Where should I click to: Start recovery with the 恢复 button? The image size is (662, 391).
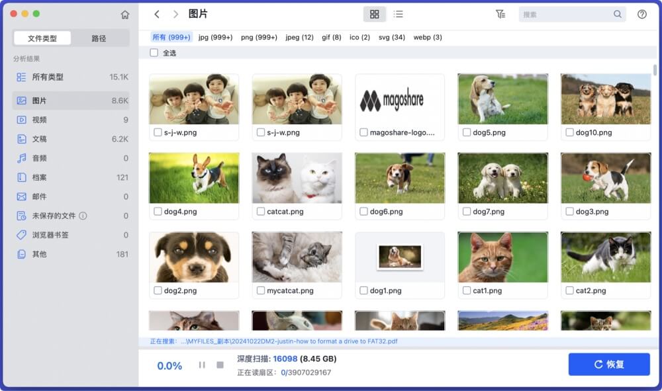608,364
